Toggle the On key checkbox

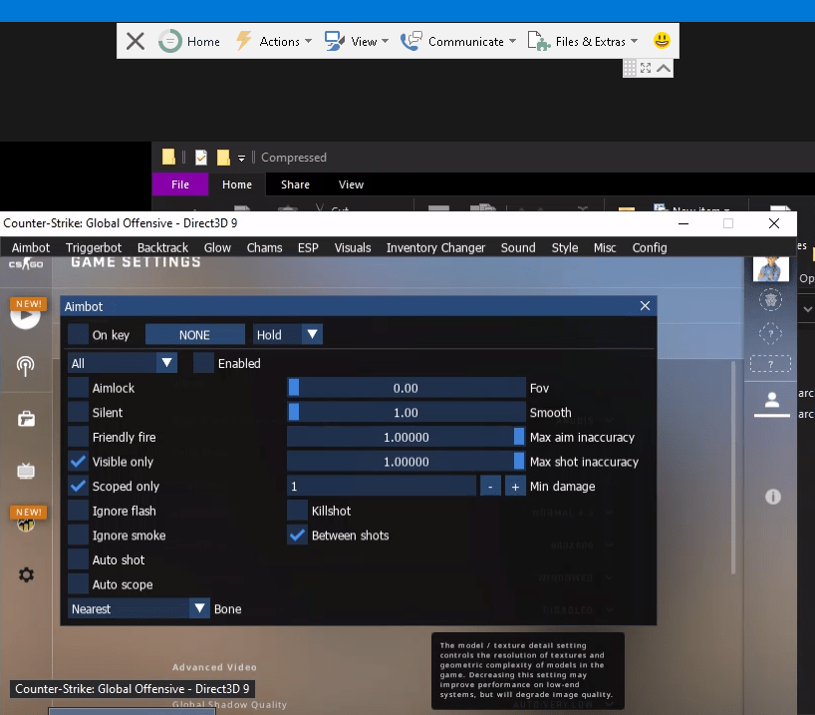[x=78, y=335]
